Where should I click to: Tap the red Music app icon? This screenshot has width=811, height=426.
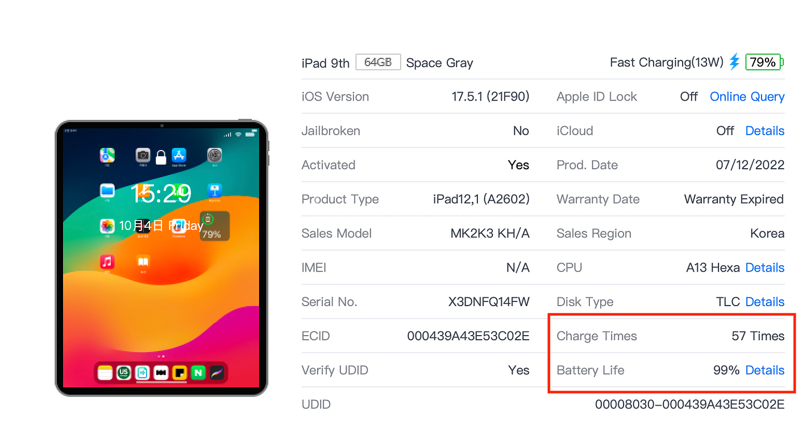[x=107, y=262]
